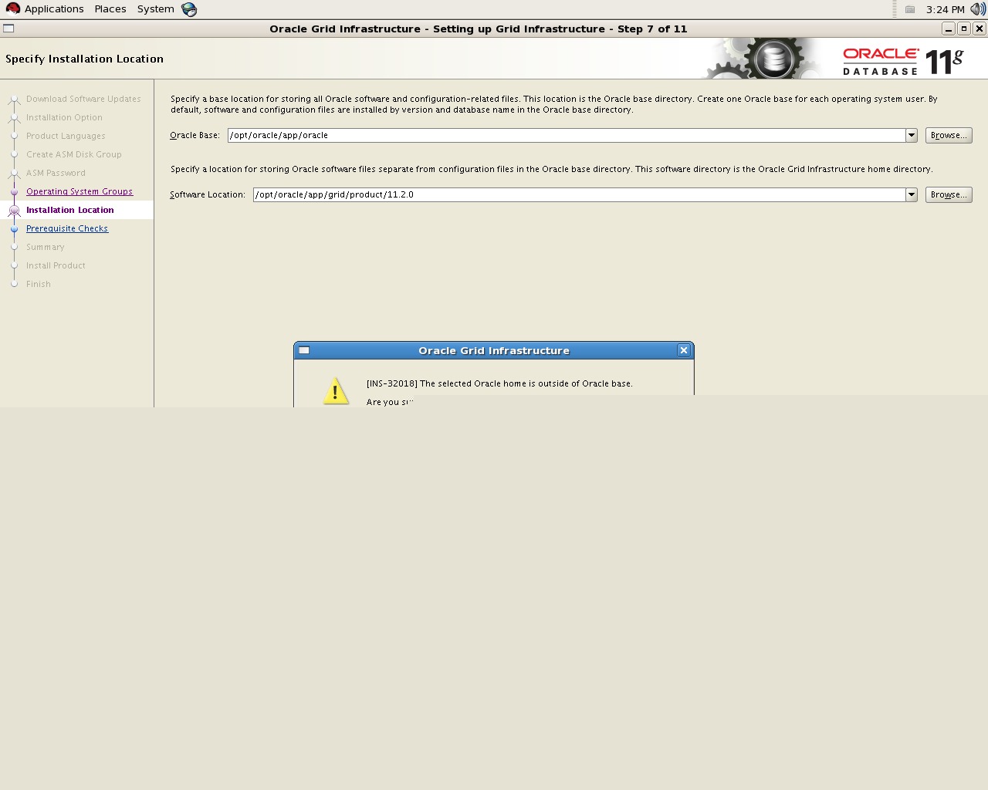
Task: Click the Create ASM Disk Group step
Action: (74, 154)
